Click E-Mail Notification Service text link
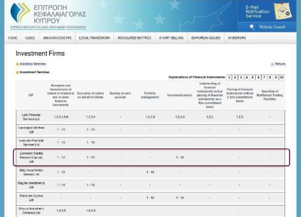The width and height of the screenshot is (301, 217). [257, 12]
